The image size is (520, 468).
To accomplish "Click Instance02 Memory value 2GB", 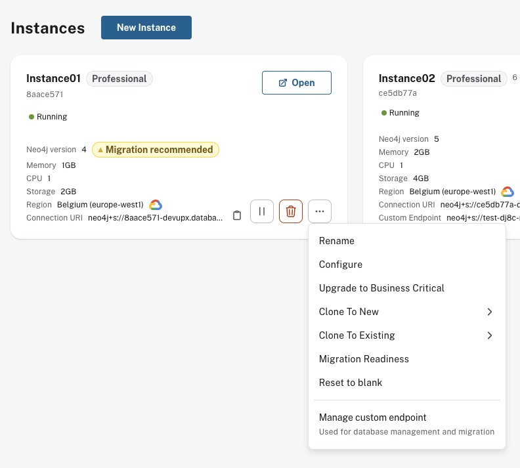I will coord(422,152).
